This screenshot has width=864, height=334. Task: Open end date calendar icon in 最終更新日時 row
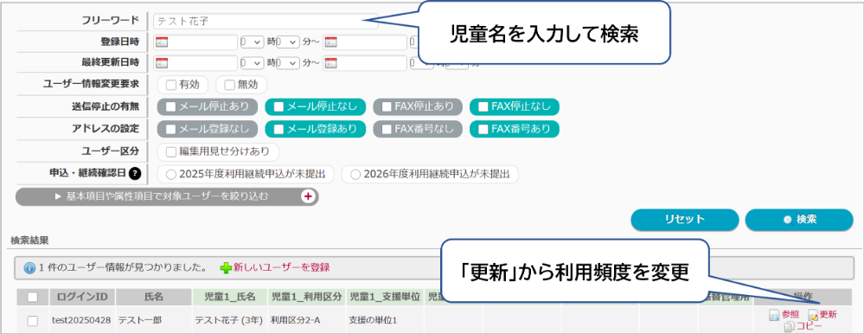[330, 63]
